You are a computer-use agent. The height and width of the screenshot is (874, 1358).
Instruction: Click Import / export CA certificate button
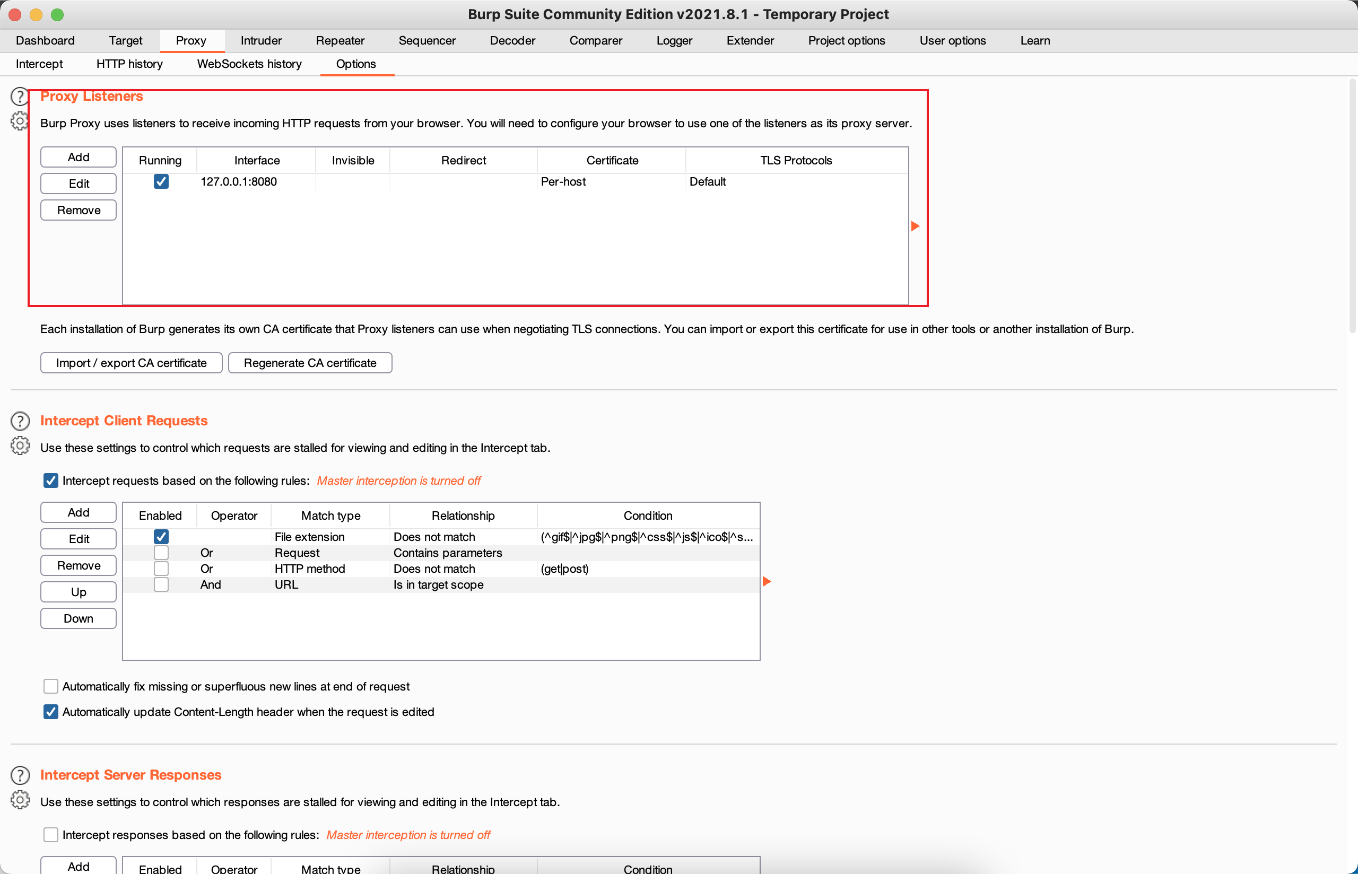[131, 363]
